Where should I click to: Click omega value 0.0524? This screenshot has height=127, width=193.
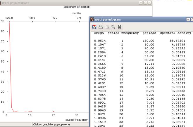[100, 41]
